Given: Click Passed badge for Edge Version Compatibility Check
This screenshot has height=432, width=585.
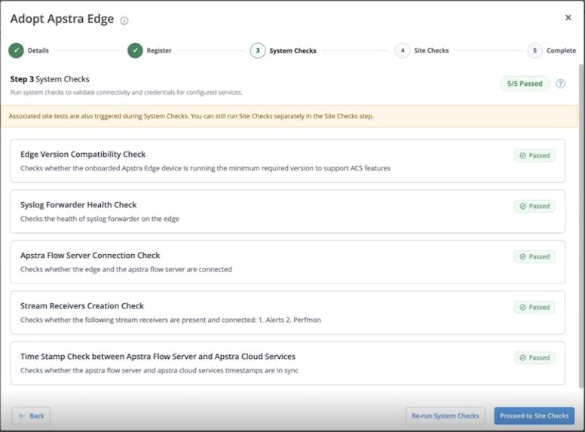Looking at the screenshot, I should [534, 155].
